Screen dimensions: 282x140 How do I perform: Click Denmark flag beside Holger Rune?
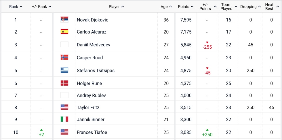tap(64, 83)
